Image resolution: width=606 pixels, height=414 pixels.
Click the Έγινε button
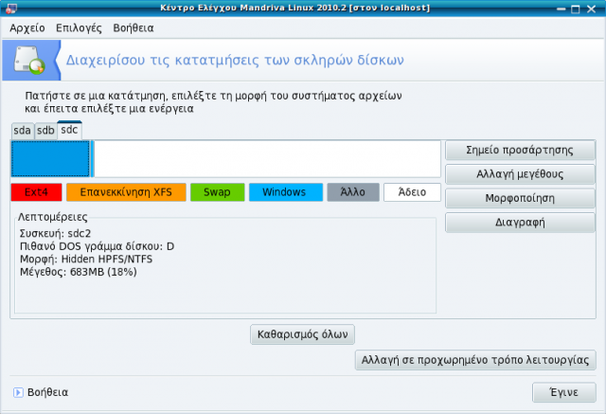[564, 392]
